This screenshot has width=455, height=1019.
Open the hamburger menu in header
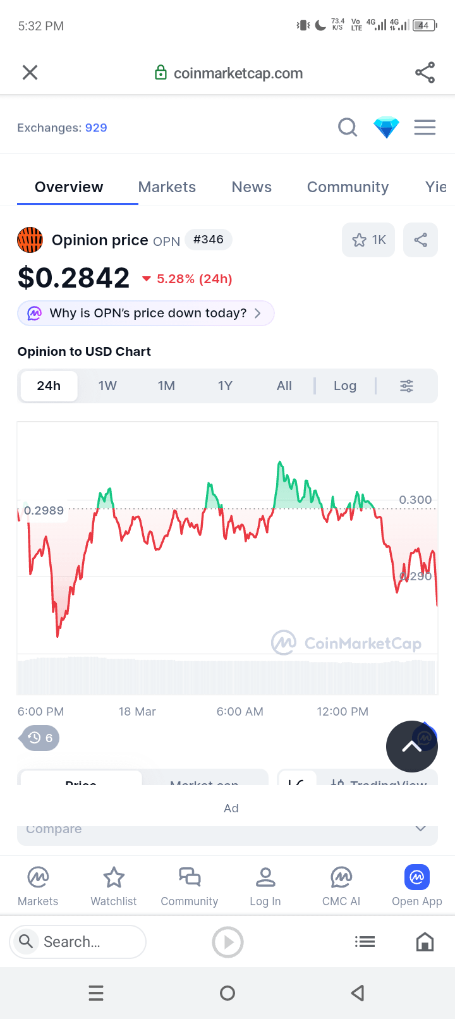[x=425, y=128]
